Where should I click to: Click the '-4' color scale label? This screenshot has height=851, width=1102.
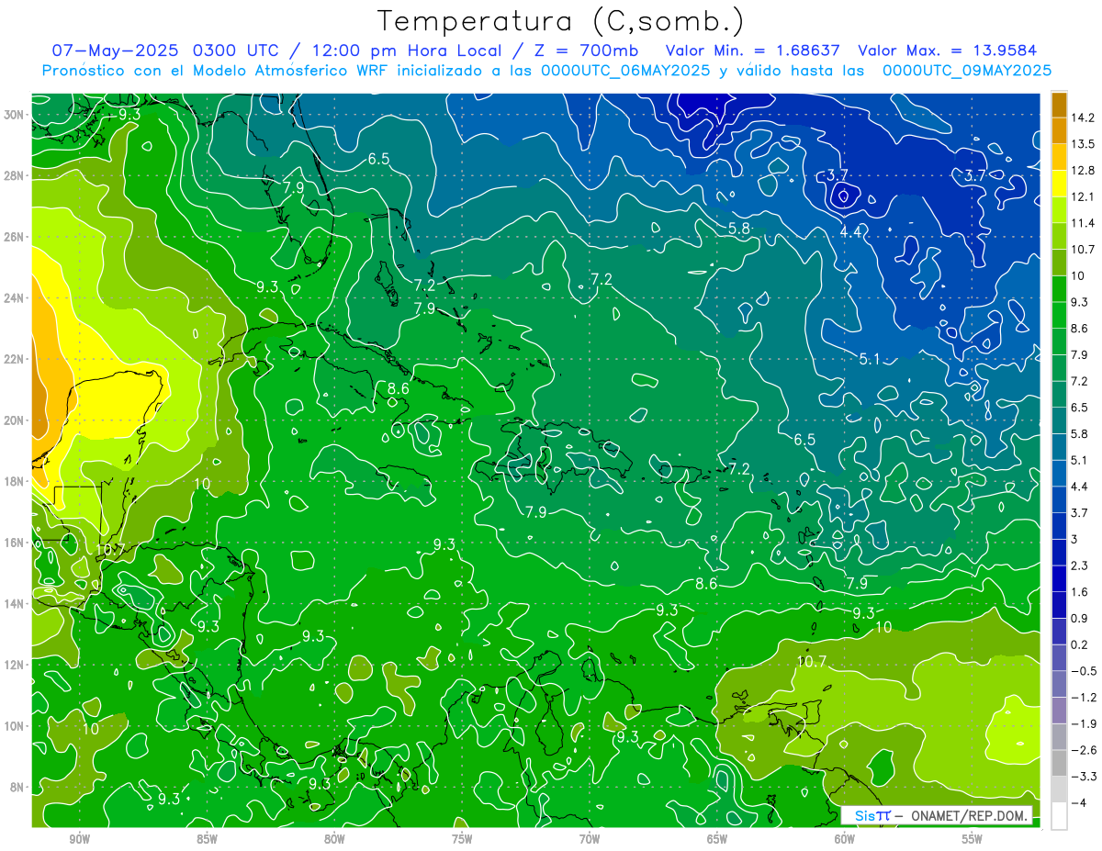click(x=1079, y=803)
